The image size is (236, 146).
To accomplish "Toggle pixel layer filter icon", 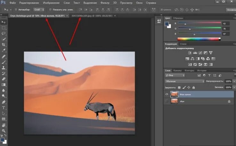I will point(199,75).
